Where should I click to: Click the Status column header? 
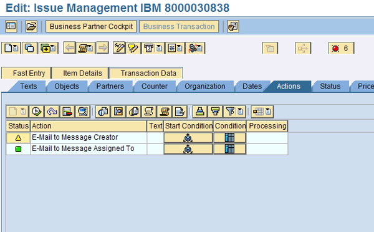[18, 126]
